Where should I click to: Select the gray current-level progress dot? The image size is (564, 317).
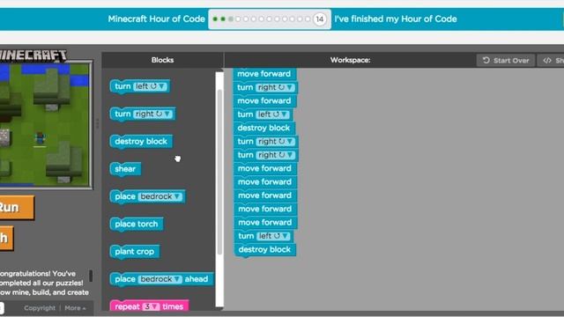[x=231, y=19]
